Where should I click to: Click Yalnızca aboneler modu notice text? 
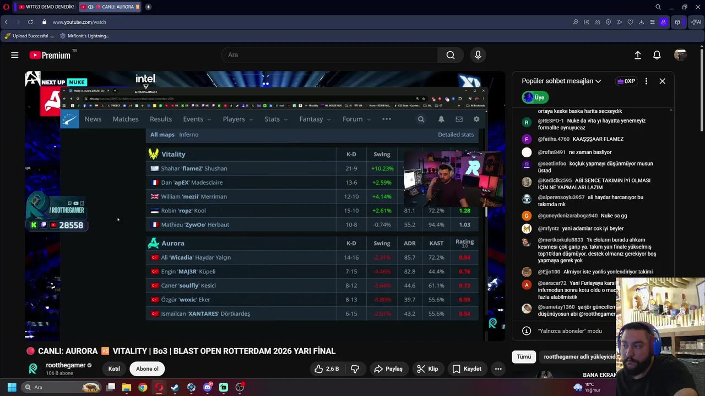coord(570,331)
